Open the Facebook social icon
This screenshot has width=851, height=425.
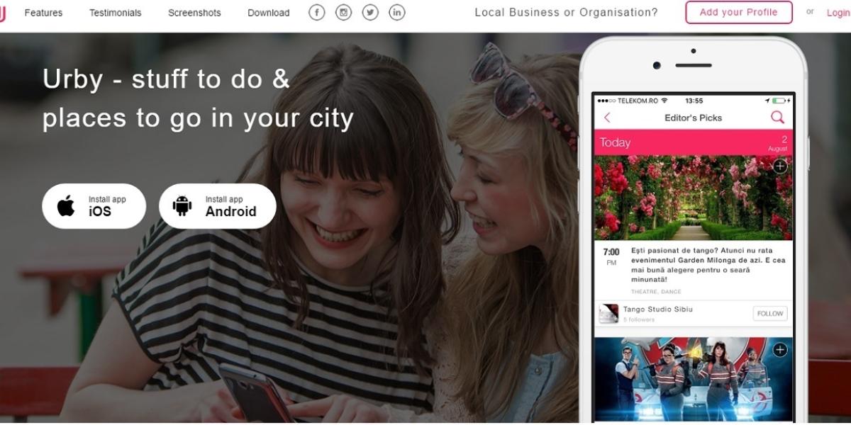[x=317, y=12]
